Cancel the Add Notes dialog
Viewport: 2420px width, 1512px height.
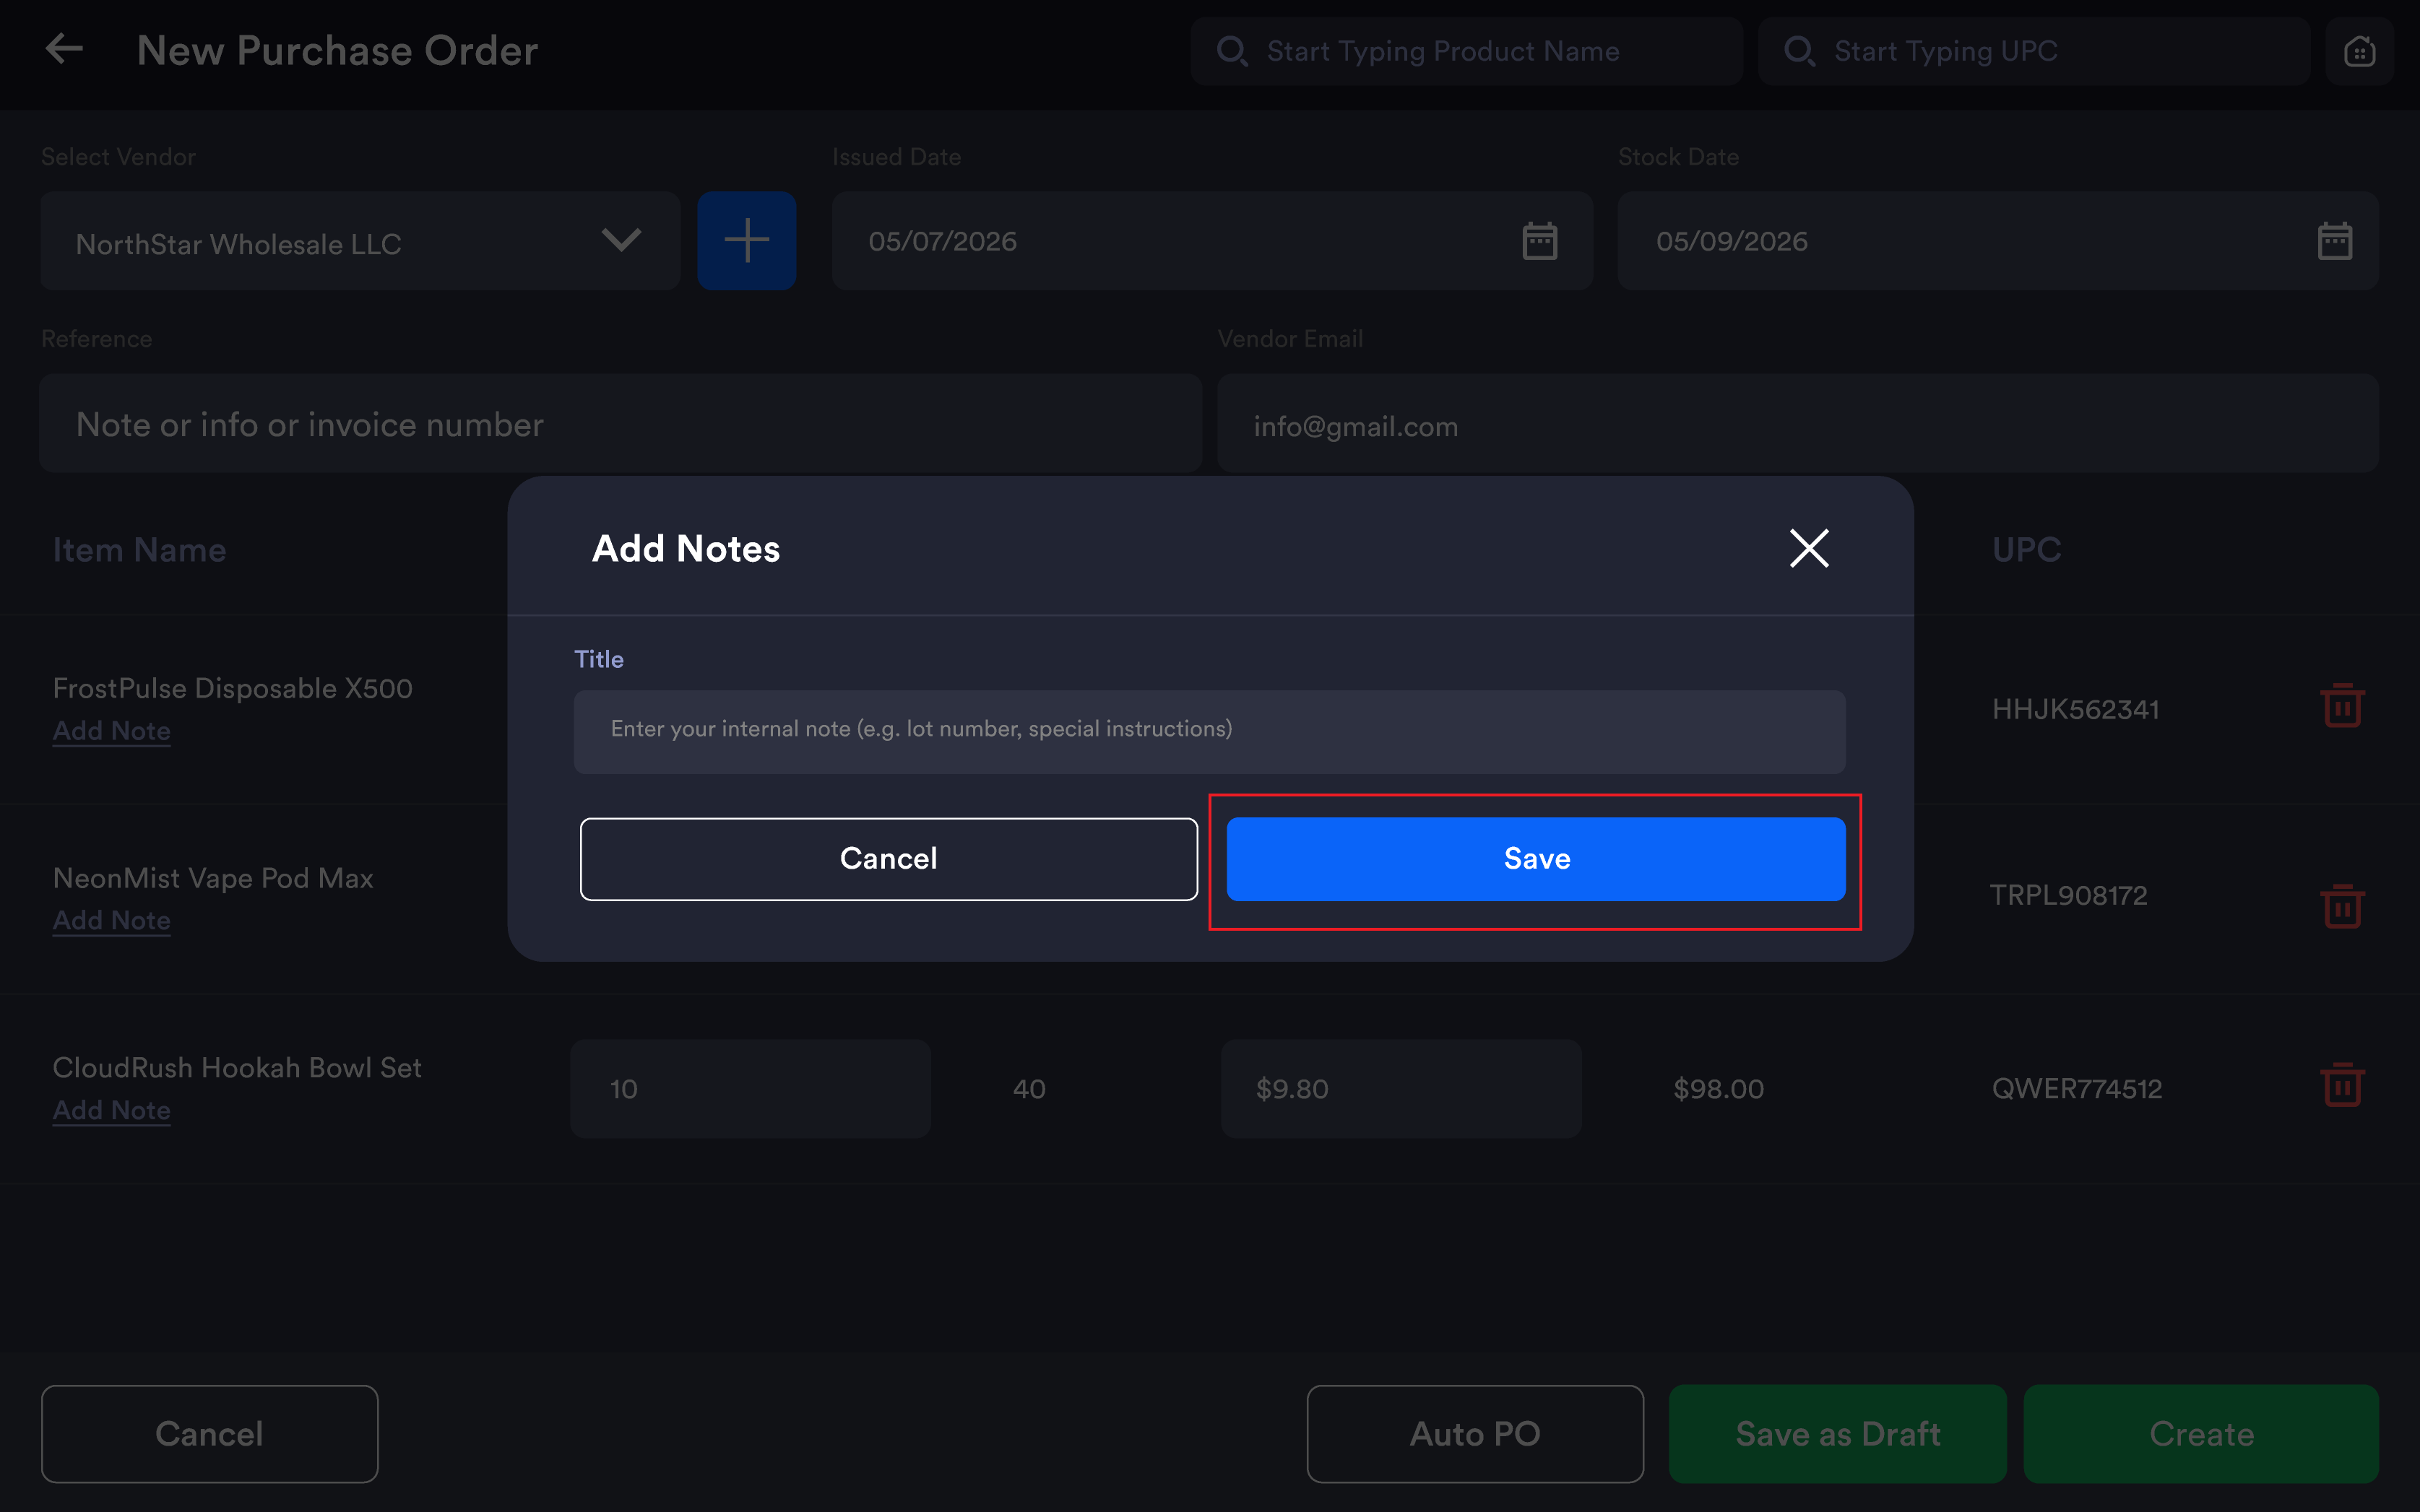[889, 859]
